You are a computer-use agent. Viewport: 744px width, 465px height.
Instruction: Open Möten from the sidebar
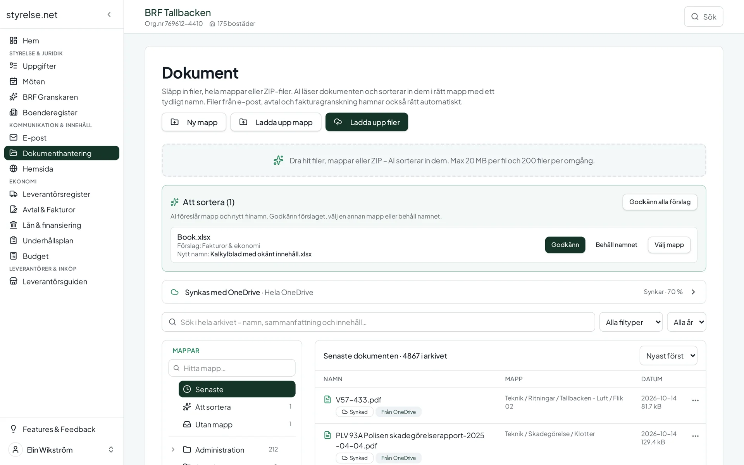62,81
